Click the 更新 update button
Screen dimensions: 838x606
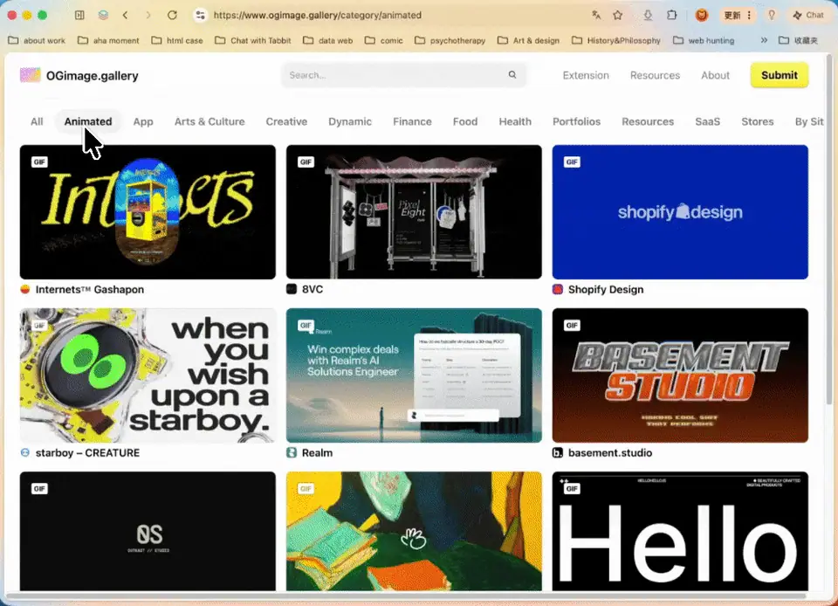click(732, 15)
